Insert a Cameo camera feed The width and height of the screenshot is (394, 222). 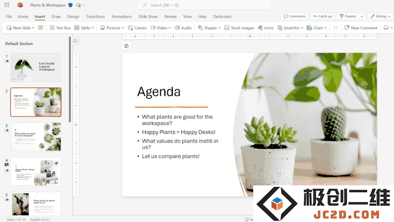click(137, 28)
